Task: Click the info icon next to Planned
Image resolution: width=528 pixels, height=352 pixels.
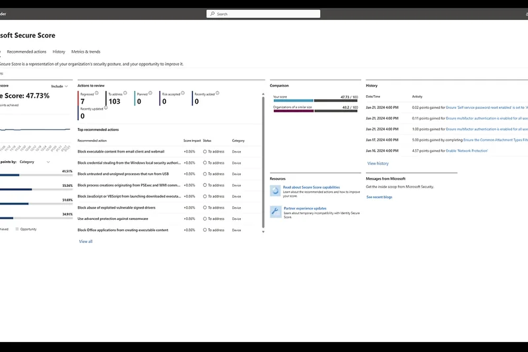Action: (x=150, y=93)
